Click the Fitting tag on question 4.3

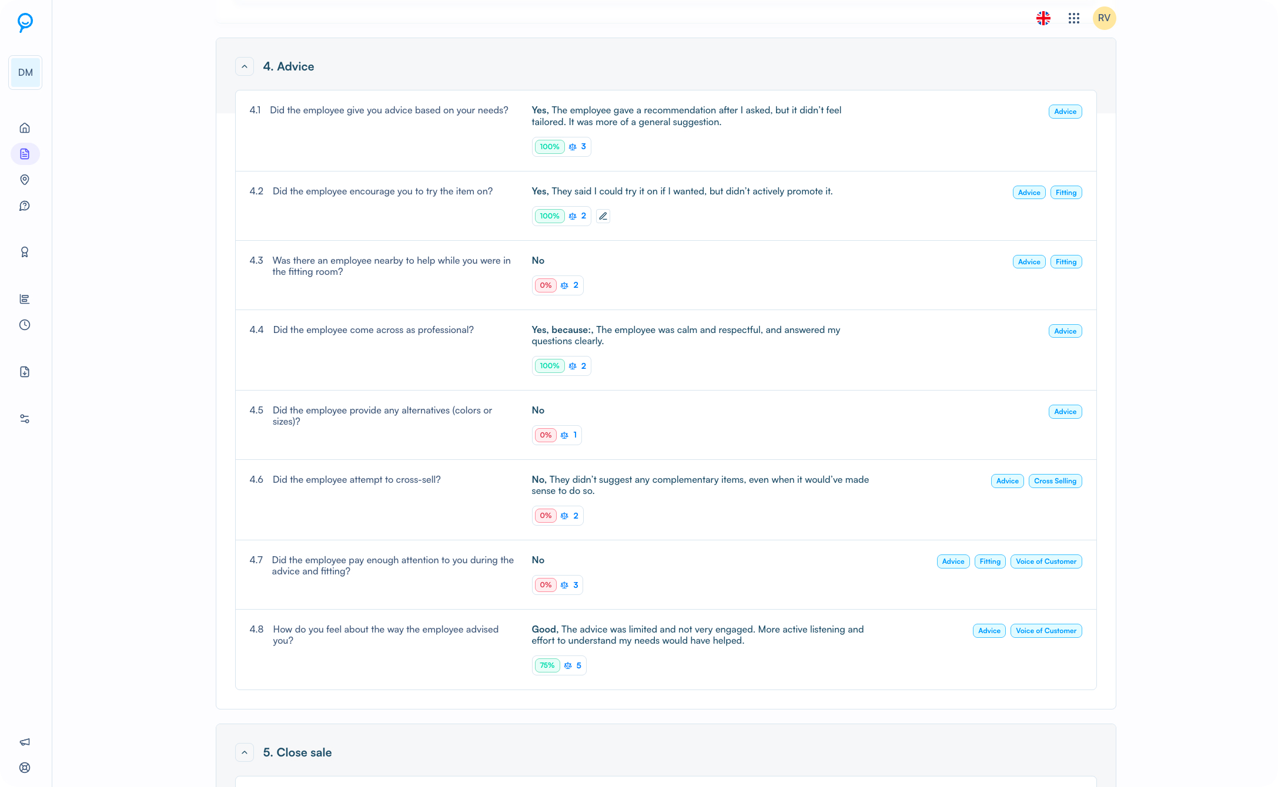(1066, 262)
